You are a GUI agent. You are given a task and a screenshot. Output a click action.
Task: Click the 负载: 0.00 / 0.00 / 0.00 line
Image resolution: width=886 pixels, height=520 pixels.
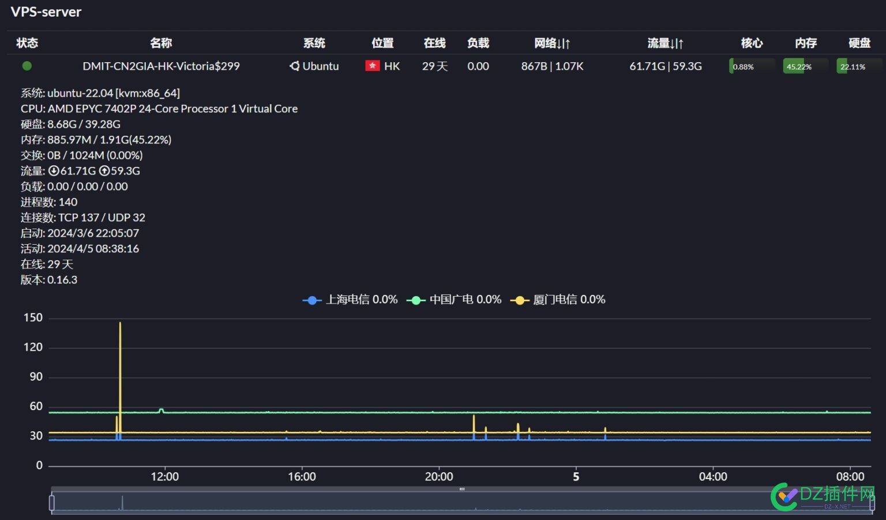[74, 186]
